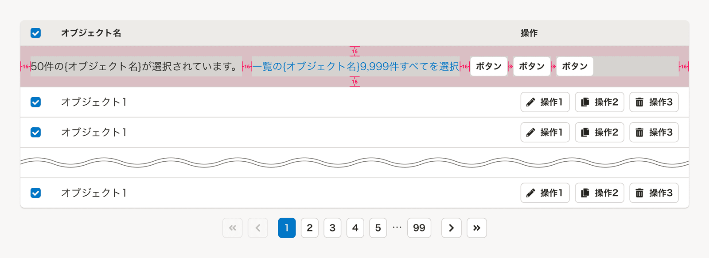
Task: Open page 3 in pagination
Action: tap(332, 228)
